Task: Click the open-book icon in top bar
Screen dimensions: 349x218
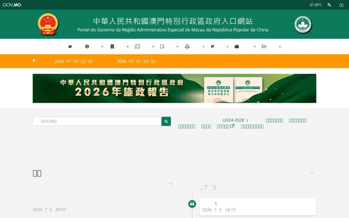Action: click(x=341, y=5)
